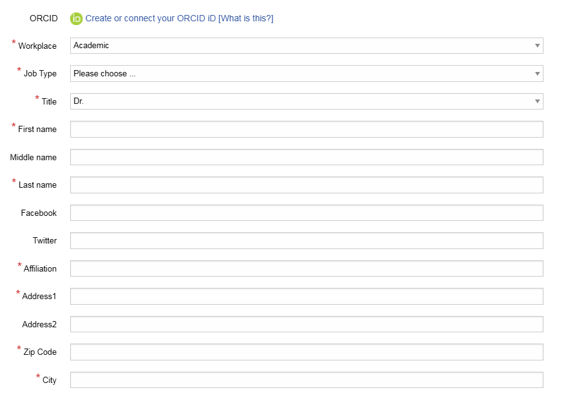The image size is (561, 398).
Task: Click the Facebook input field
Action: coord(306,213)
